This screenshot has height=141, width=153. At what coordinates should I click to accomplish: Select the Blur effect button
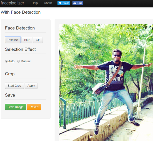27,40
